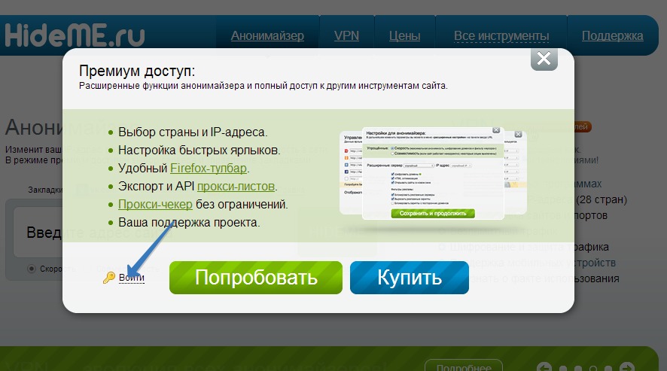Click the text Ваша поддержка проекта
This screenshot has height=371, width=667.
coord(189,222)
